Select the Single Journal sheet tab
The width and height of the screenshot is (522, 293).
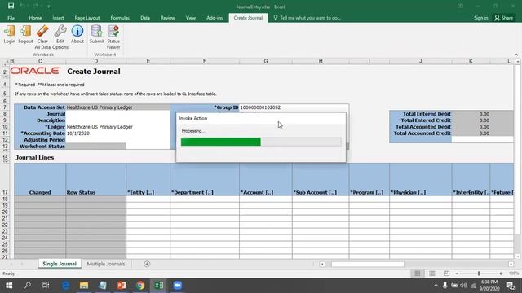click(60, 264)
